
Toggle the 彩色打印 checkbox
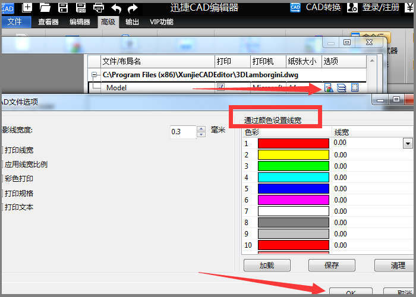[x=1, y=178]
